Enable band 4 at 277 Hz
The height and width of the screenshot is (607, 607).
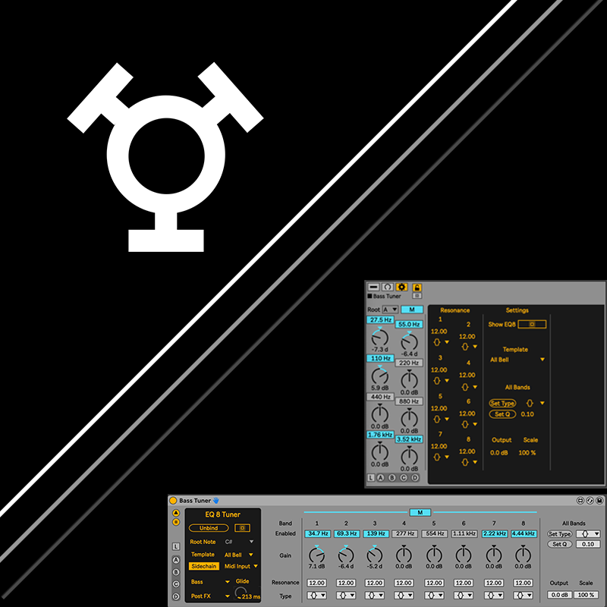point(404,534)
